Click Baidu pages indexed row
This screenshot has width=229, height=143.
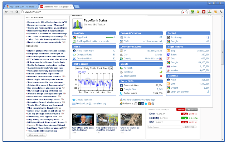[x=188, y=55]
